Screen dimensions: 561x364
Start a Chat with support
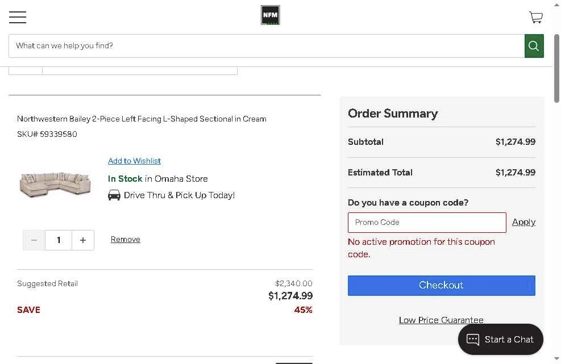coord(501,340)
